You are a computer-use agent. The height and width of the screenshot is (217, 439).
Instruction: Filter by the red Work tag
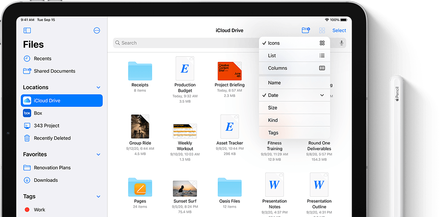pyautogui.click(x=39, y=210)
